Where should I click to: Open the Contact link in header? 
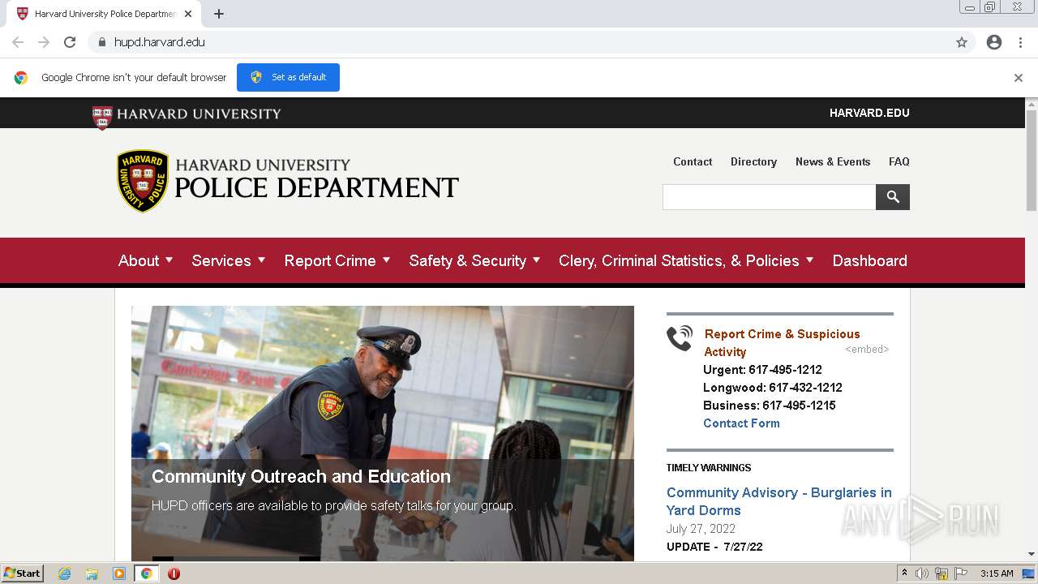(x=693, y=161)
